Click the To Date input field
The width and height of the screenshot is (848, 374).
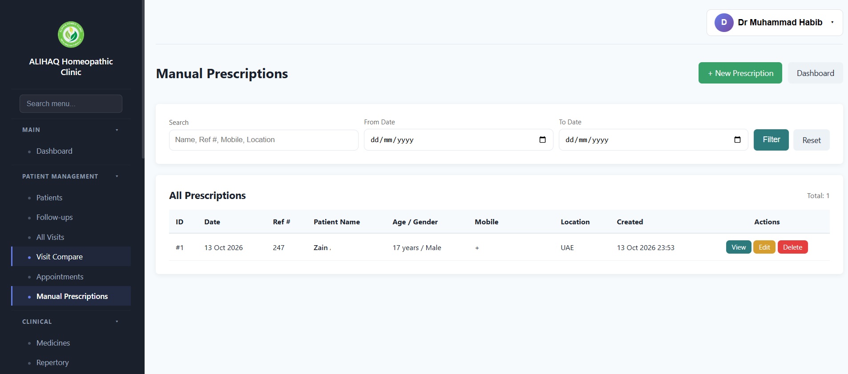tap(654, 140)
